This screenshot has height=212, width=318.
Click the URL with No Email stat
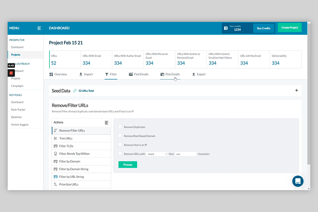[254, 59]
